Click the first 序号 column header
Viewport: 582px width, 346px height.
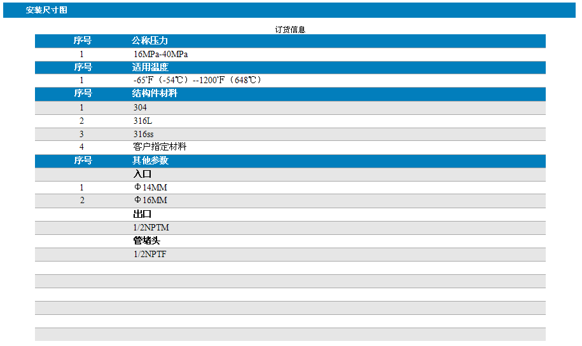pos(83,41)
